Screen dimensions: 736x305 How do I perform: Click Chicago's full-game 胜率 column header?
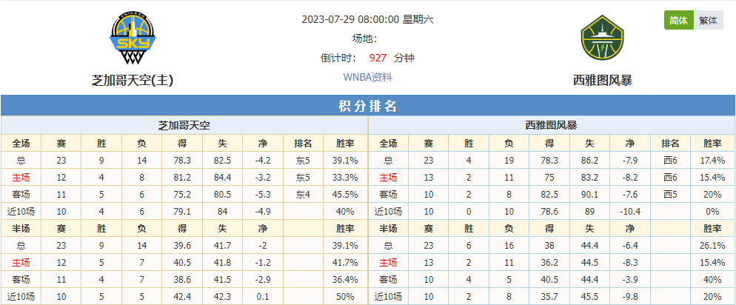click(x=345, y=144)
